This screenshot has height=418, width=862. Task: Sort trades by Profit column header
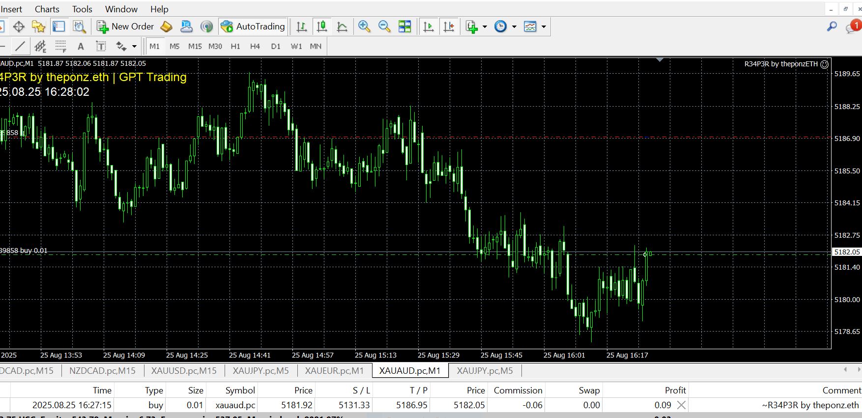(646, 390)
